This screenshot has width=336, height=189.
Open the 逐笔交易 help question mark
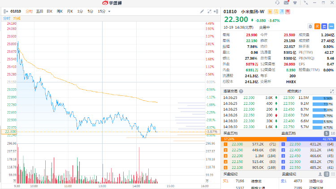click(x=241, y=91)
